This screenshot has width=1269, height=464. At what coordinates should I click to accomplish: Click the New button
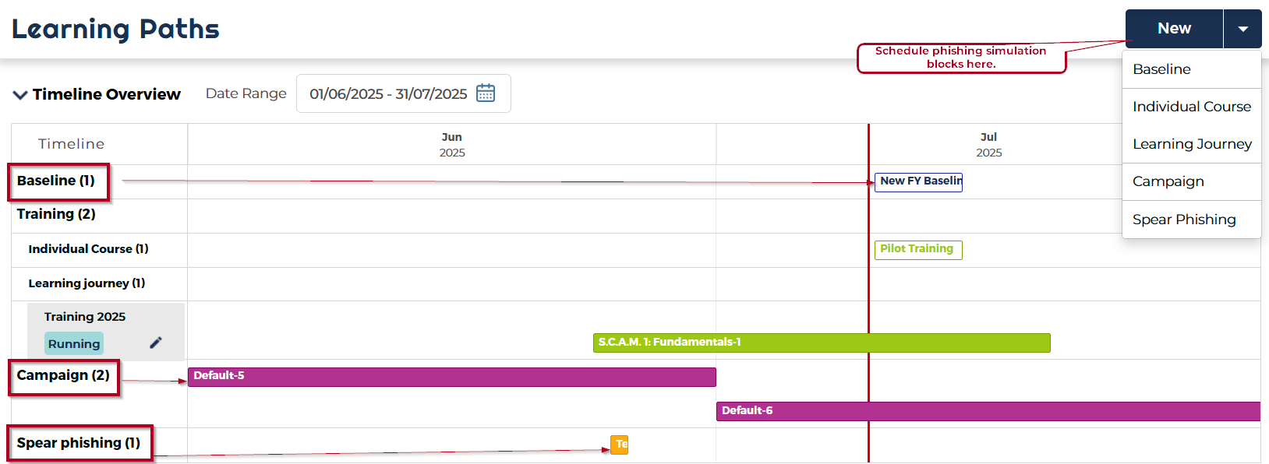pos(1174,29)
